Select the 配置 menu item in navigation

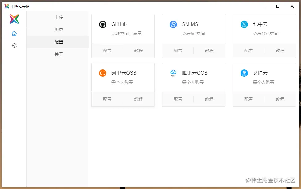[57, 42]
